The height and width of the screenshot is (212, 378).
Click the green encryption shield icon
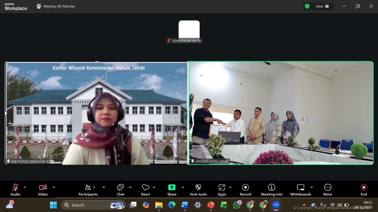click(307, 6)
